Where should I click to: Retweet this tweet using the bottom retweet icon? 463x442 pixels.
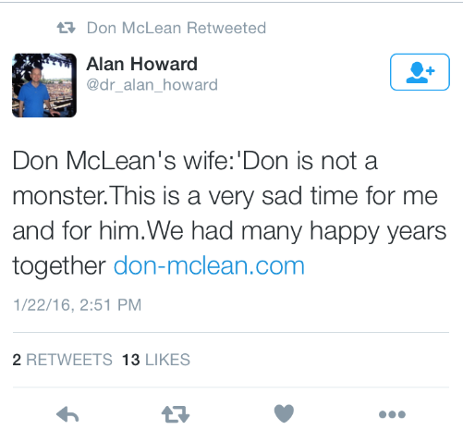pos(176,414)
